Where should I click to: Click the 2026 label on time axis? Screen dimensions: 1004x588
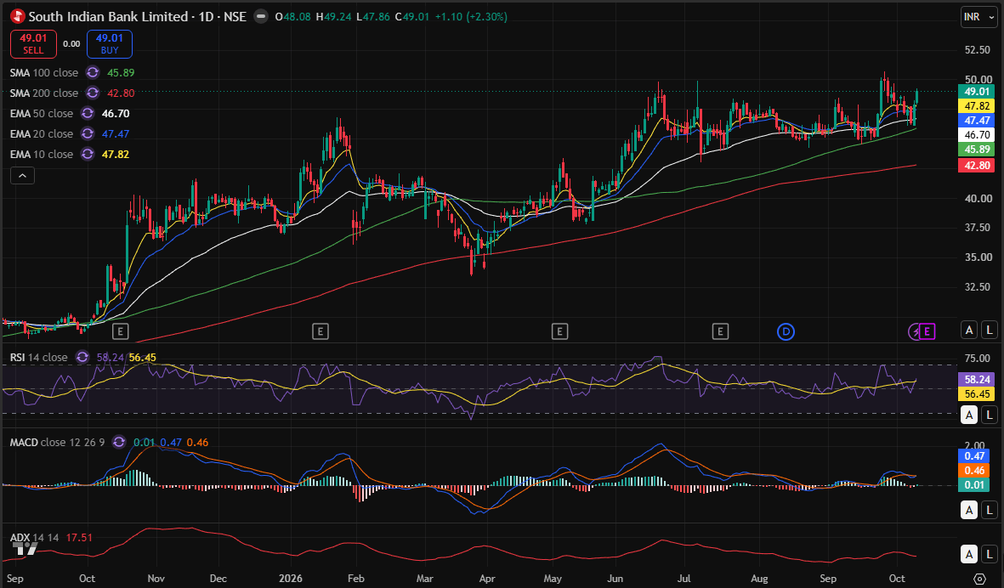[291, 579]
